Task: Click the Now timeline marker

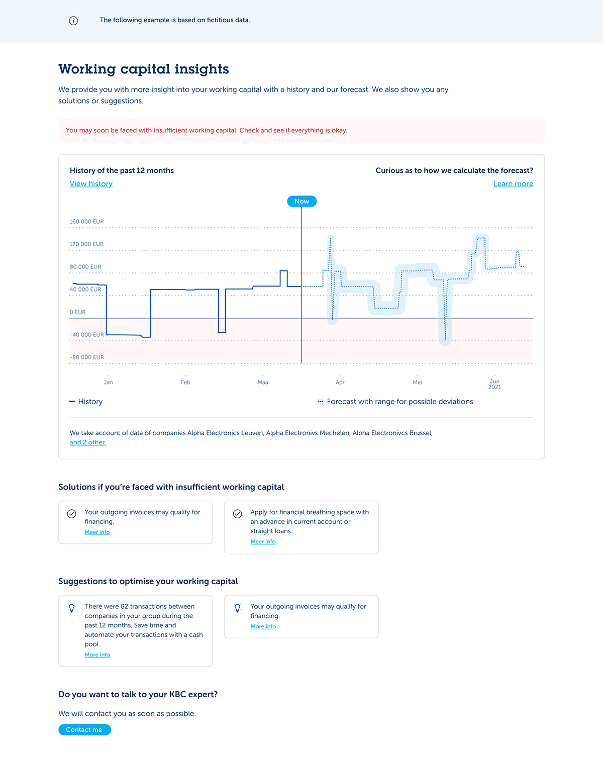Action: (301, 201)
